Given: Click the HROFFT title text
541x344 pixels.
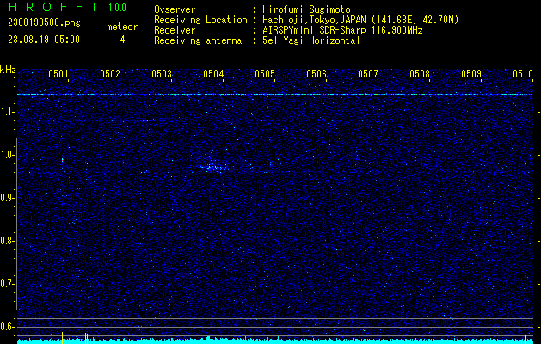Looking at the screenshot, I should (50, 8).
